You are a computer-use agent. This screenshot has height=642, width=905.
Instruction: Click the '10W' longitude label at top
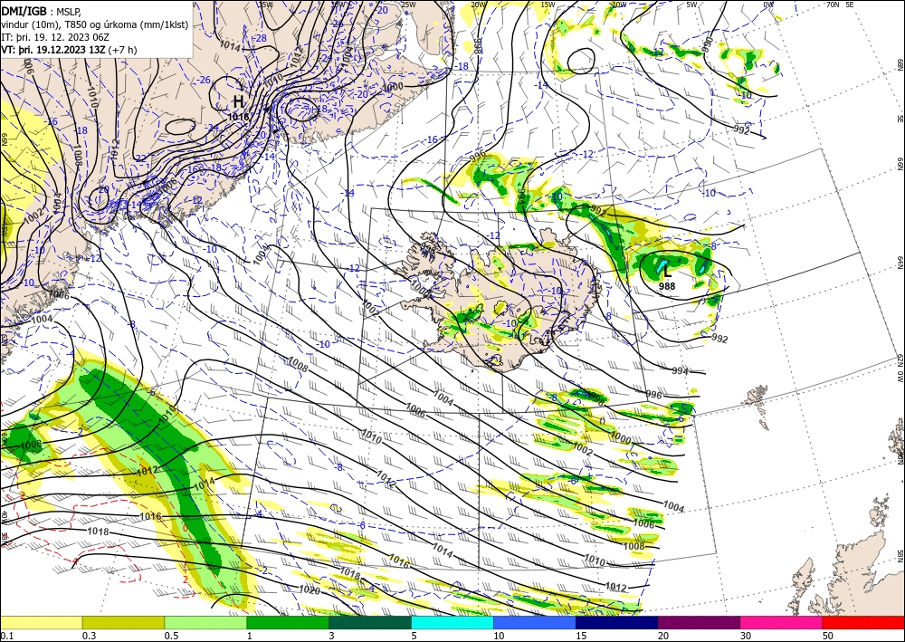click(x=619, y=5)
